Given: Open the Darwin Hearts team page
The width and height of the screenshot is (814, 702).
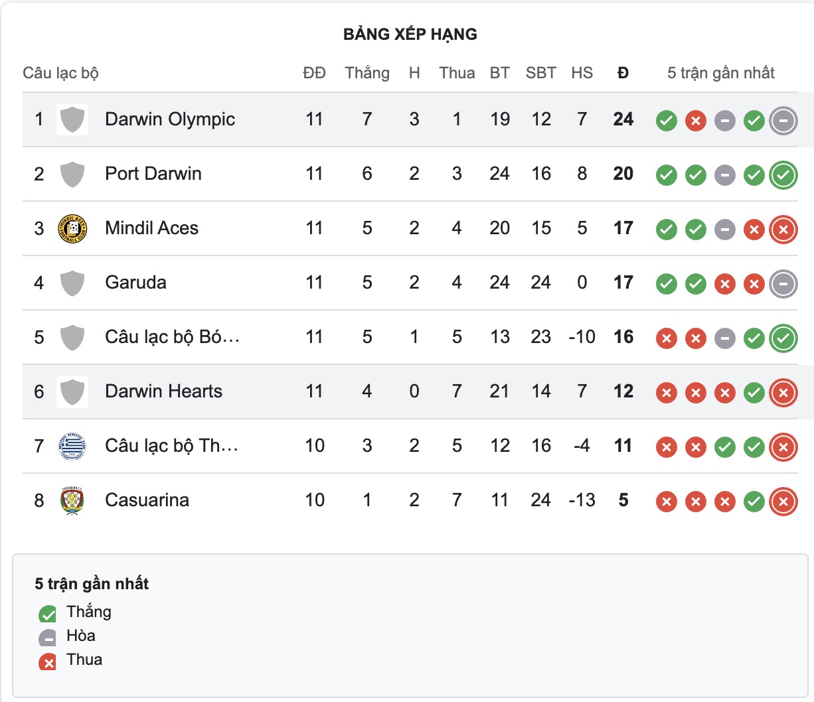Looking at the screenshot, I should click(163, 391).
